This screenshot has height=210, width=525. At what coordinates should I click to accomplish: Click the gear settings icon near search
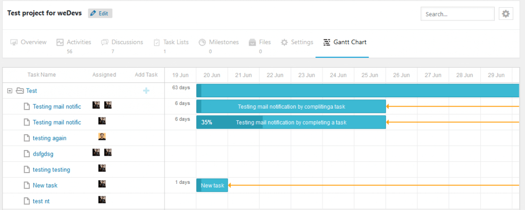[506, 14]
